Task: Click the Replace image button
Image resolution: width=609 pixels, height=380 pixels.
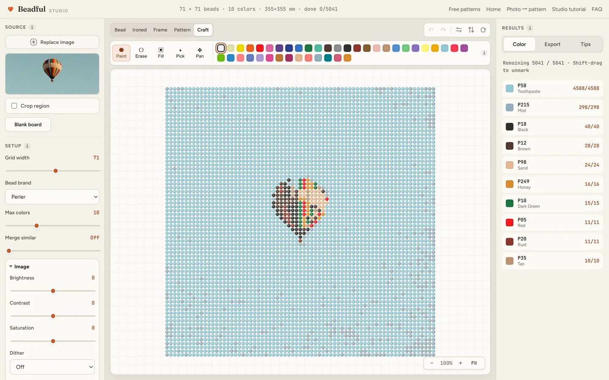Action: point(52,42)
